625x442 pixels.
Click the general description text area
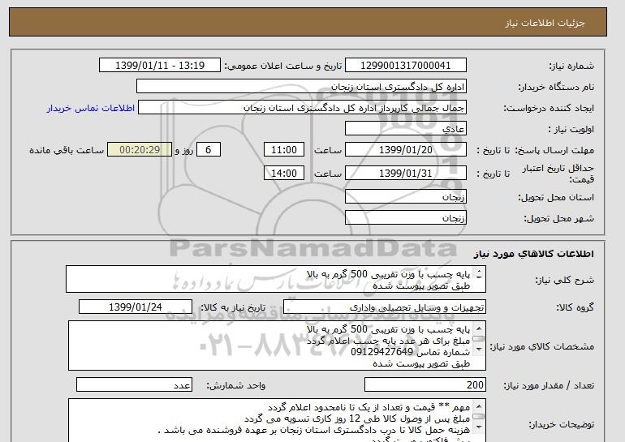pos(276,280)
